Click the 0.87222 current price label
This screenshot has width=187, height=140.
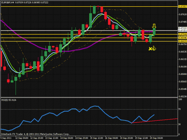point(183,28)
